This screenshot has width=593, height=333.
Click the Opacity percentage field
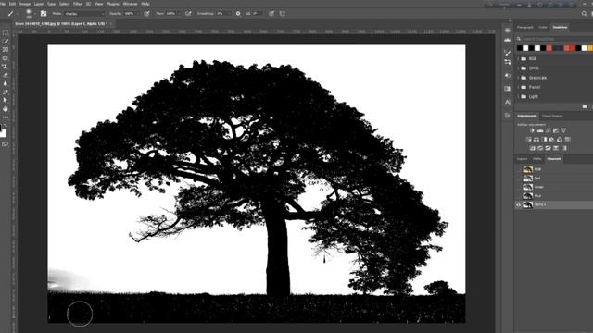point(129,14)
